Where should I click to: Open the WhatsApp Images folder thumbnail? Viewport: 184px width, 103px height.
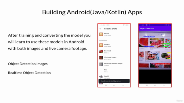tap(101, 58)
